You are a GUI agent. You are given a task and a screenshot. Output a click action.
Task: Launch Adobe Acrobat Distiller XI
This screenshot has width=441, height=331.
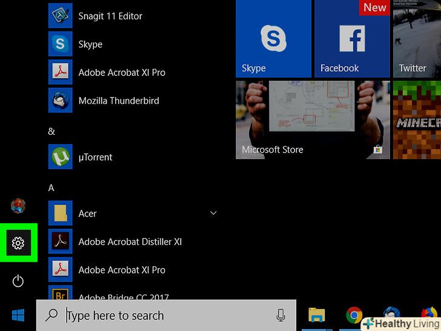(x=130, y=242)
